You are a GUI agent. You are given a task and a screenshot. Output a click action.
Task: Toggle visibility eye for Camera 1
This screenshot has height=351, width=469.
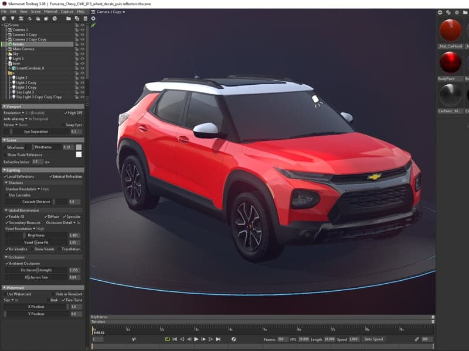82,30
